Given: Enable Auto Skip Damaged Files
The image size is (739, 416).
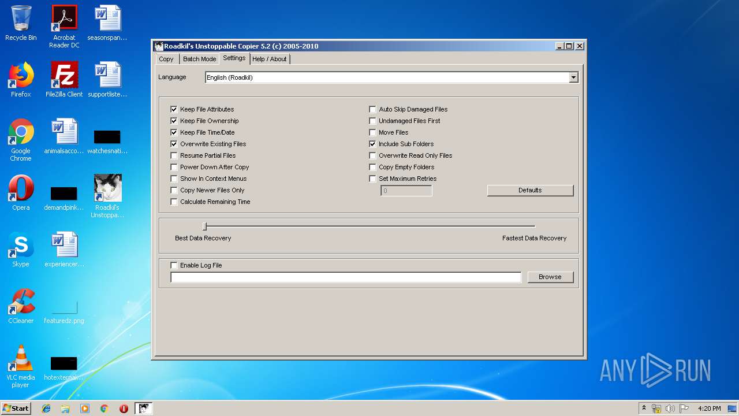Looking at the screenshot, I should pyautogui.click(x=372, y=109).
